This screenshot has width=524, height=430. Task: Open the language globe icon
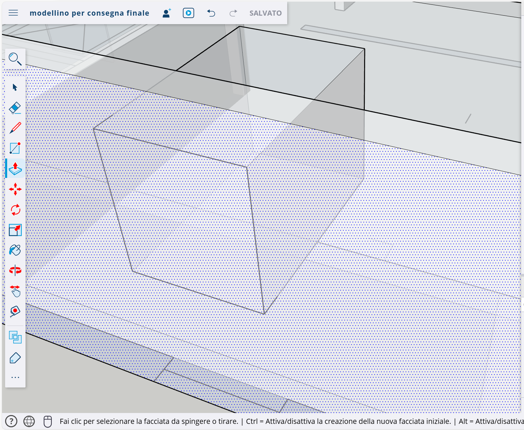coord(29,421)
